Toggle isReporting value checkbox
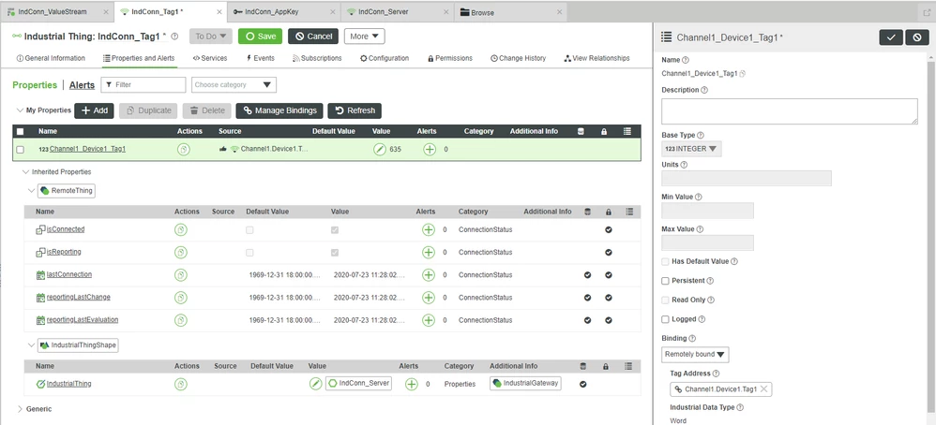This screenshot has width=936, height=425. (335, 253)
